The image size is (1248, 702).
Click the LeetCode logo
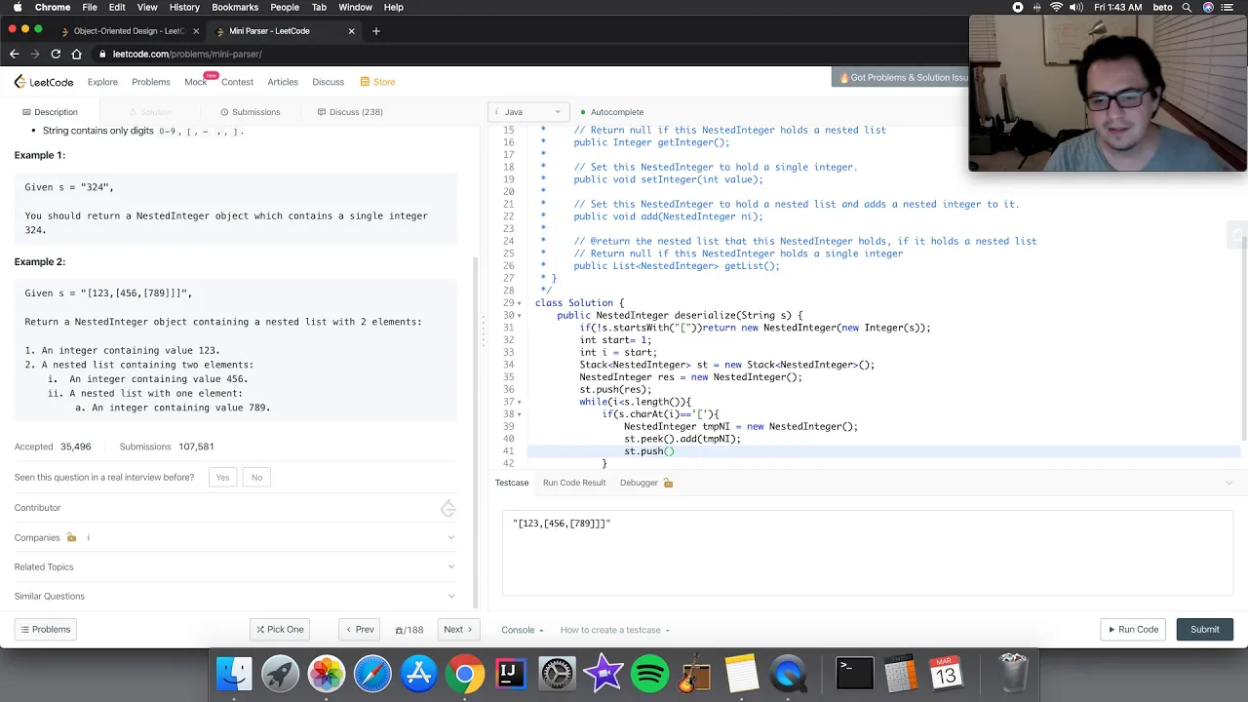coord(44,82)
